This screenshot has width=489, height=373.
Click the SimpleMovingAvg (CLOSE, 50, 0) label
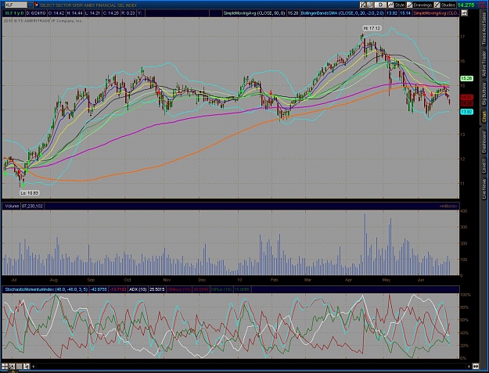click(254, 13)
